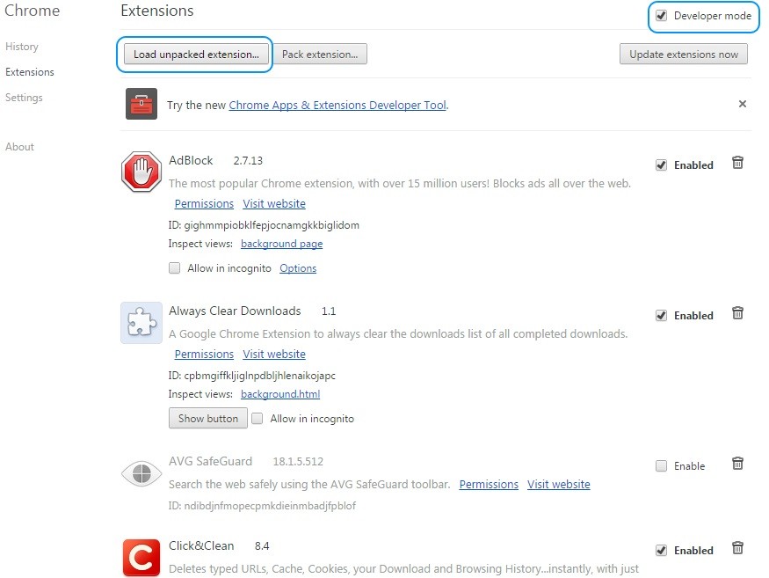Enable the AVG SafeGuard extension checkbox
The width and height of the screenshot is (769, 578).
(x=661, y=465)
